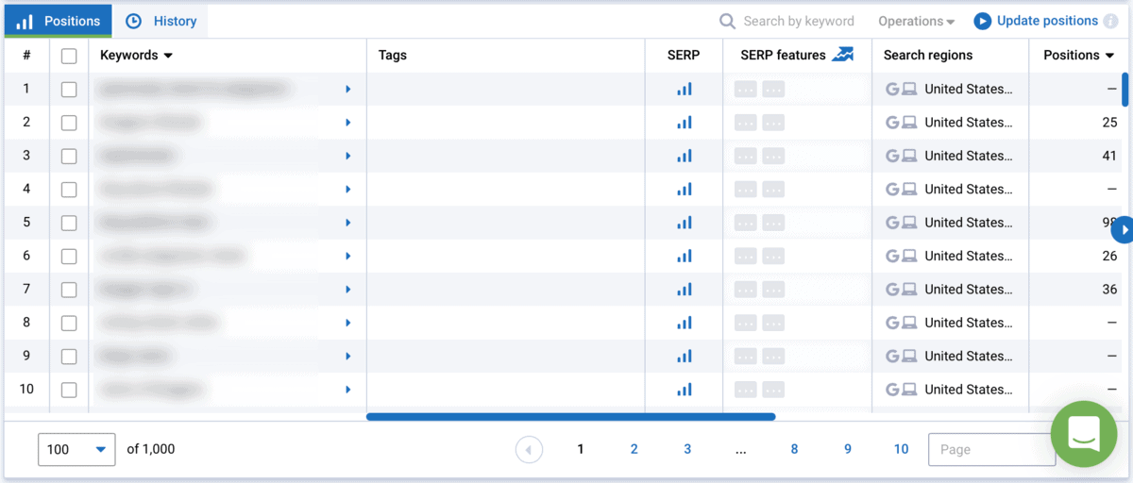This screenshot has width=1133, height=483.
Task: Click United States region in row 10
Action: tap(969, 390)
